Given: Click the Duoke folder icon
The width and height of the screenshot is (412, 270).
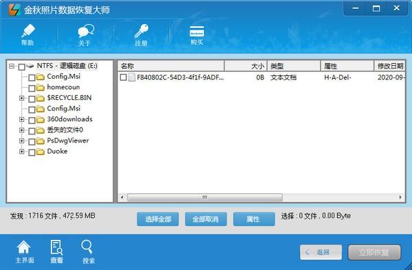Looking at the screenshot, I should tap(41, 152).
